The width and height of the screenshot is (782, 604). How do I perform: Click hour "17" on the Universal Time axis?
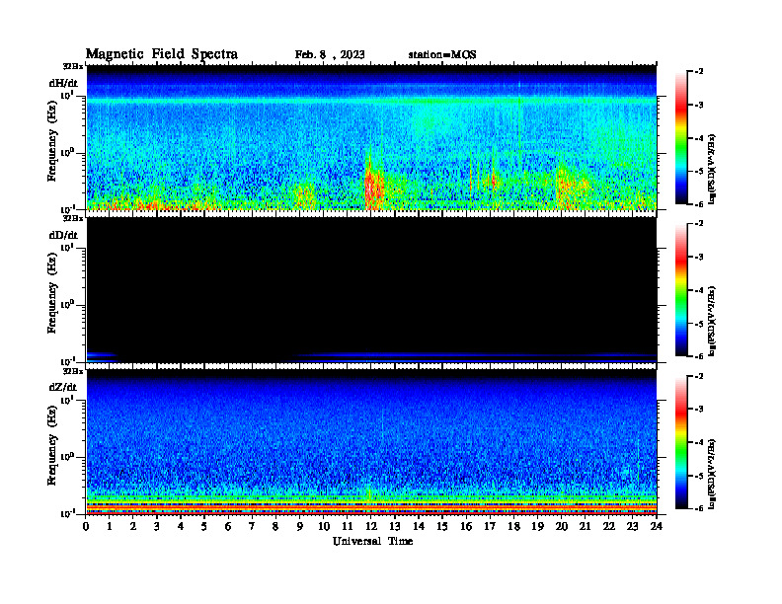[x=490, y=526]
